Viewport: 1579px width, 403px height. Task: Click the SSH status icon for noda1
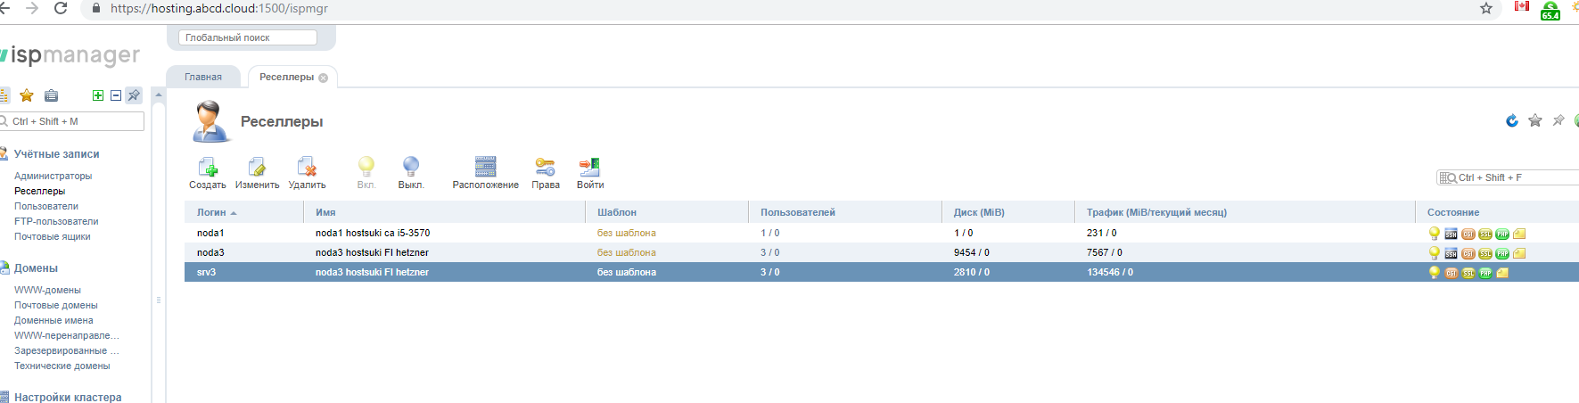(x=1452, y=234)
